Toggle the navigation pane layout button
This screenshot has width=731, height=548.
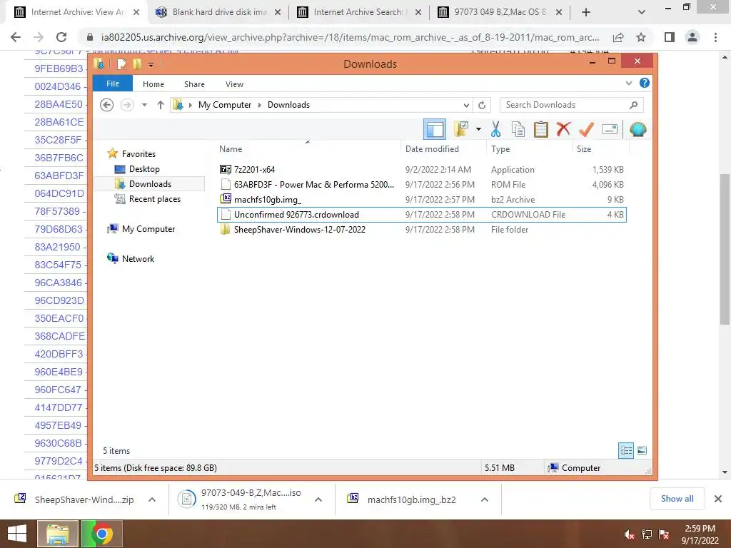[x=435, y=129]
